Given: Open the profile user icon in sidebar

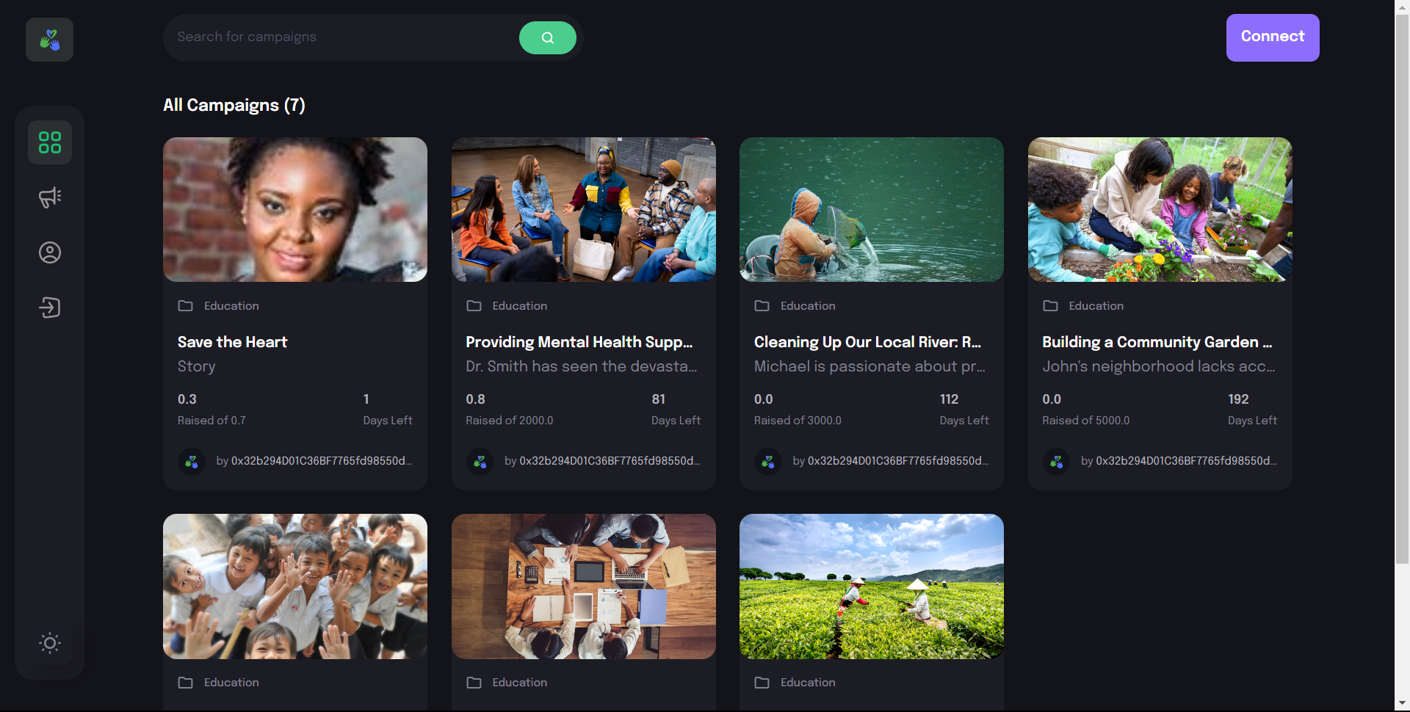Looking at the screenshot, I should pos(50,253).
